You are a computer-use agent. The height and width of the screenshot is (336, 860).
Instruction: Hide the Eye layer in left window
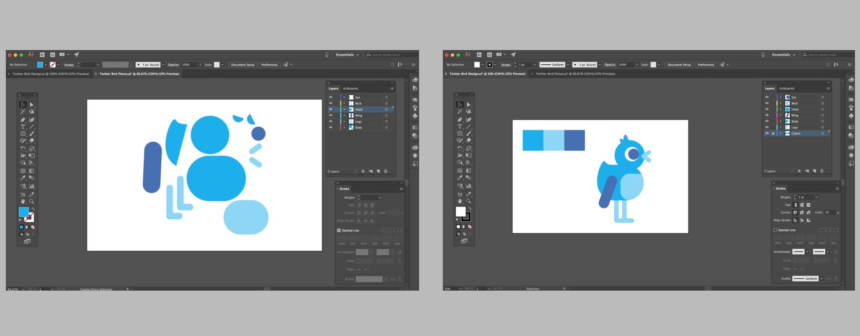tap(331, 97)
